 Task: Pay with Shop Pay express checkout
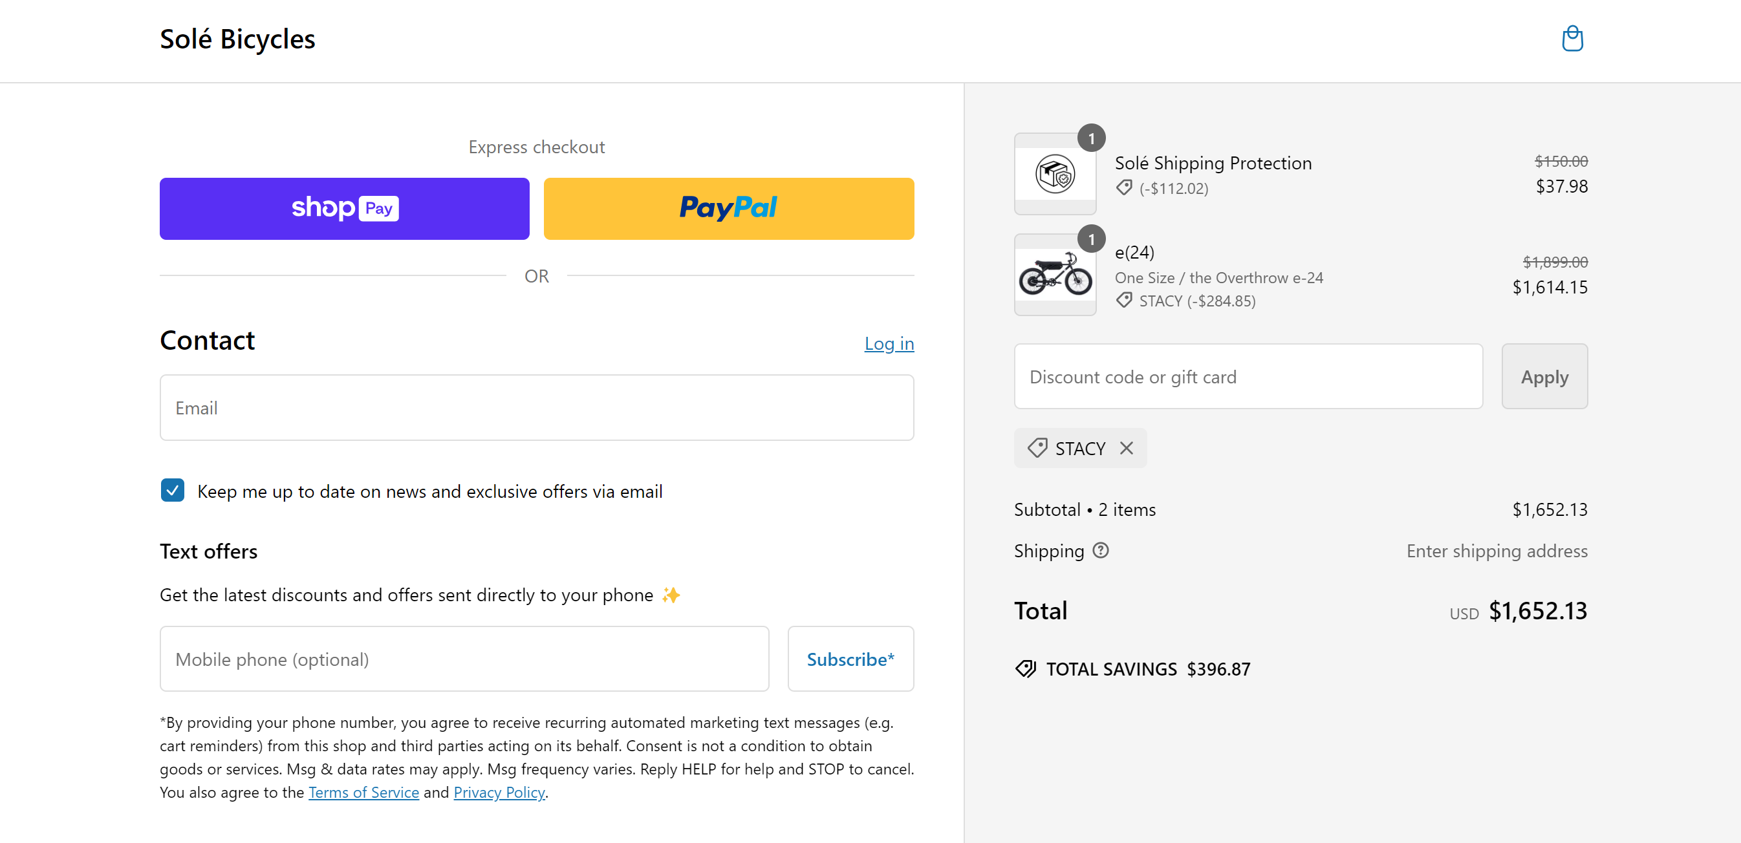coord(344,209)
